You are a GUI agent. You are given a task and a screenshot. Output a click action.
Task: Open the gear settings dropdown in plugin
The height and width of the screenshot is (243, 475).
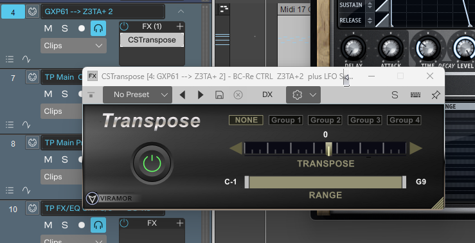(303, 95)
